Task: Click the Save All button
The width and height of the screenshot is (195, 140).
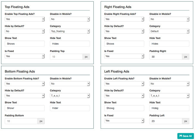Action: (185, 136)
